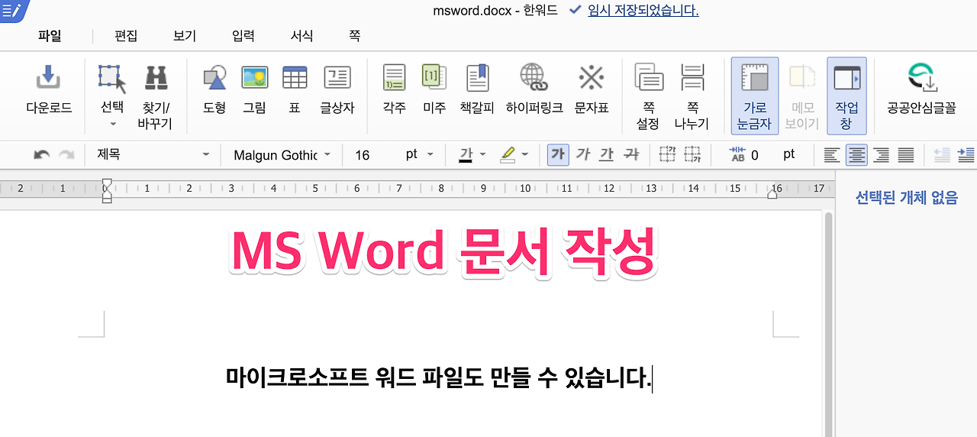Toggle underline formatting
The image size is (977, 437).
coord(607,155)
